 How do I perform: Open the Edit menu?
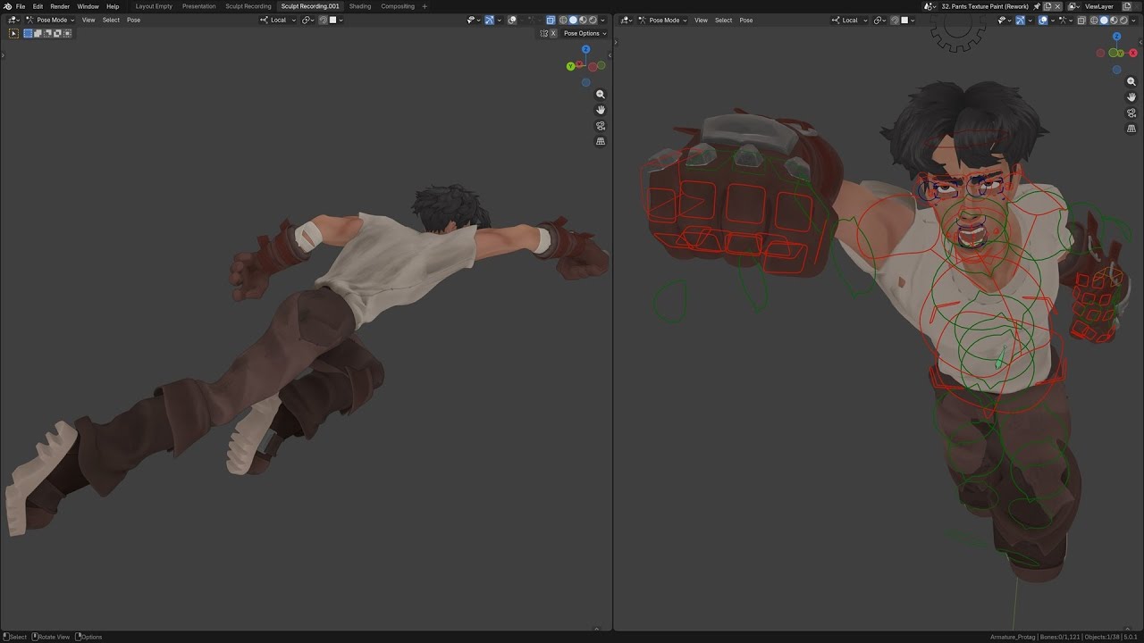38,6
